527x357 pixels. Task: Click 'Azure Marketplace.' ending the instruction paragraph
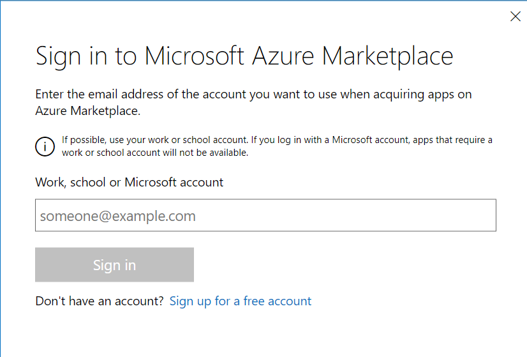click(x=87, y=110)
